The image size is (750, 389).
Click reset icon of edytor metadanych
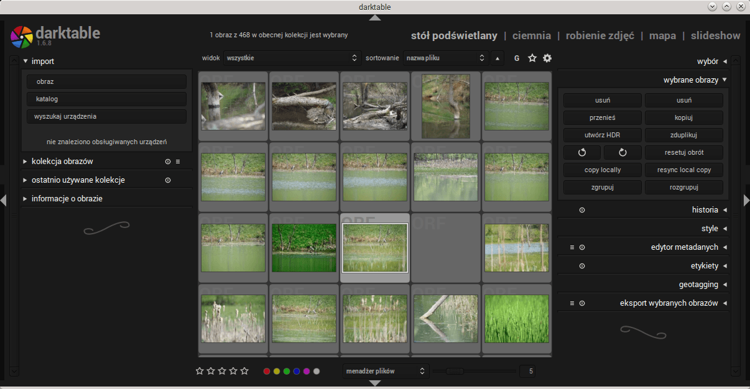click(582, 247)
